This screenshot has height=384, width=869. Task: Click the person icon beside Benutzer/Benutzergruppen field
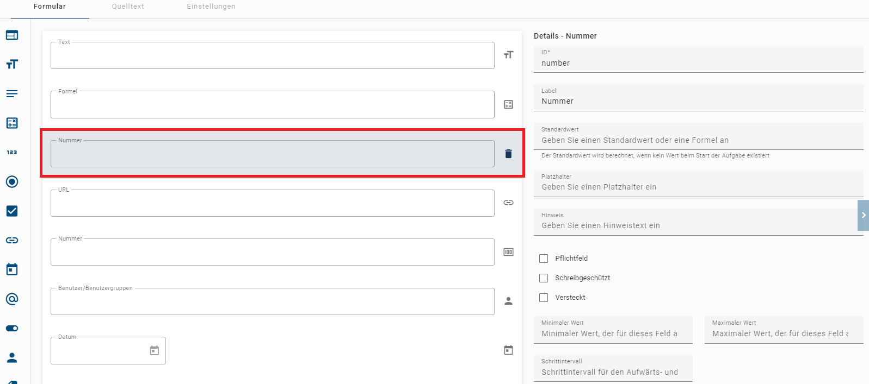(508, 301)
